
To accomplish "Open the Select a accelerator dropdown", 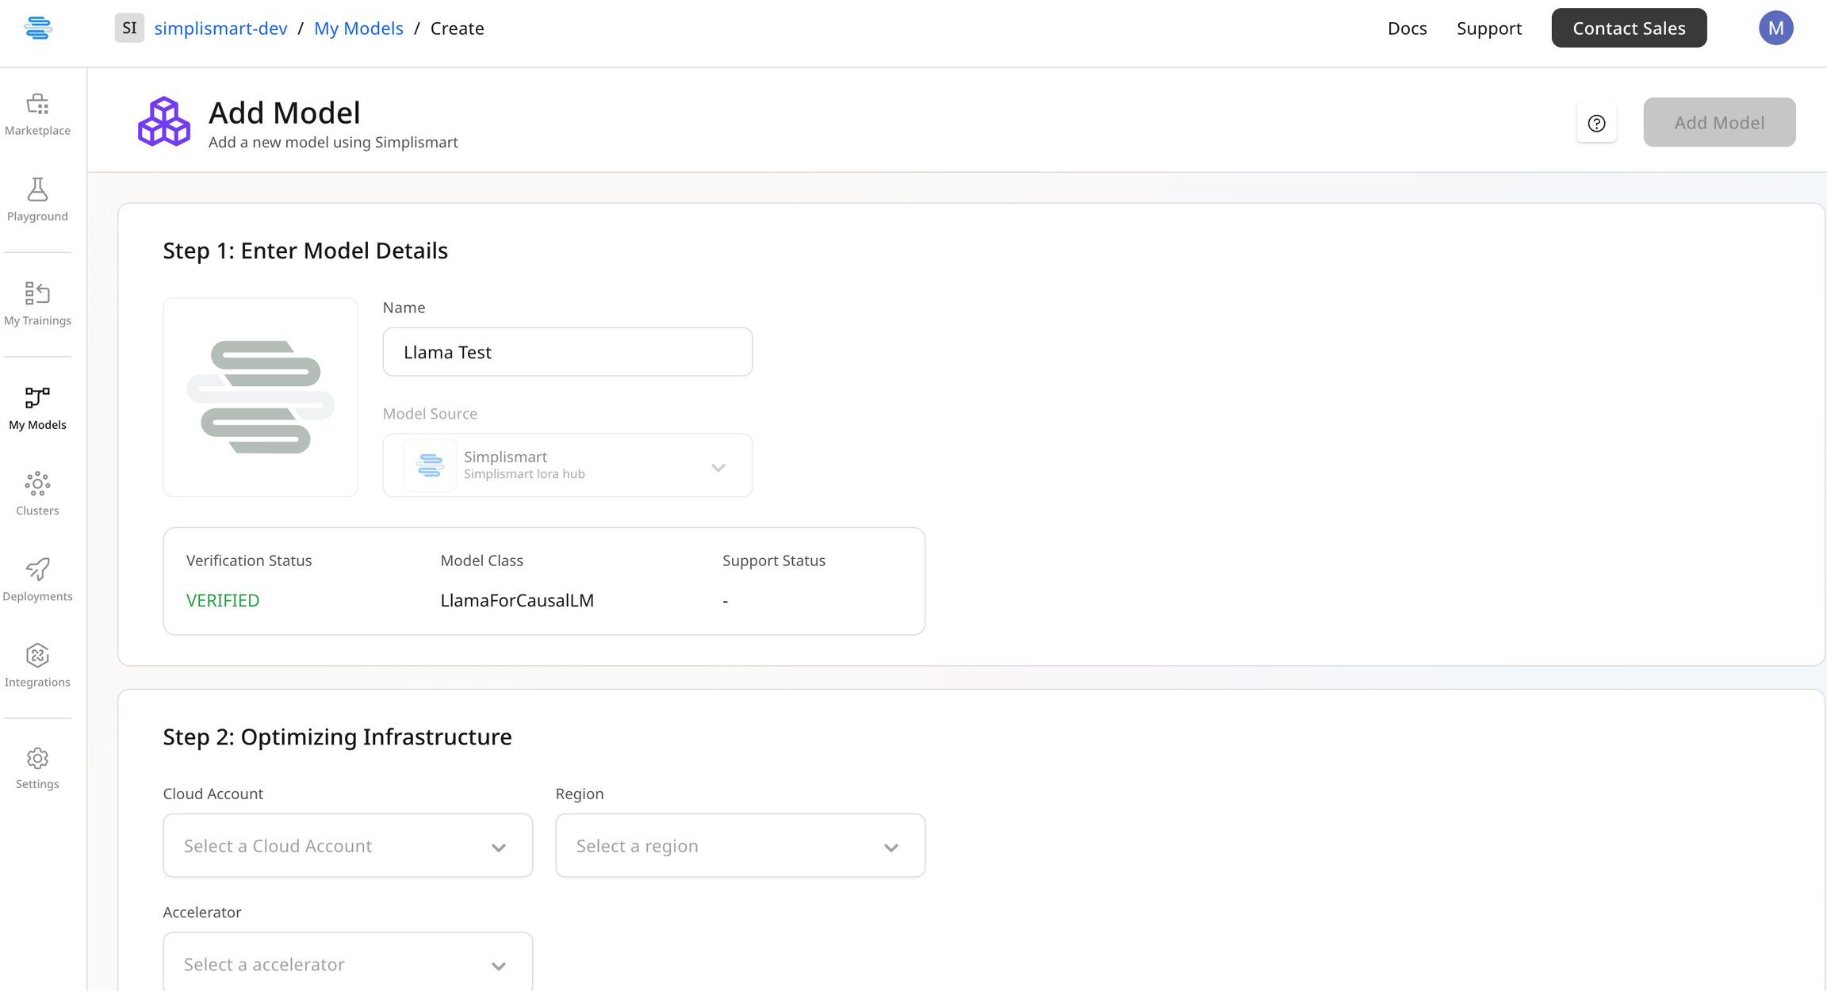I will (x=347, y=962).
